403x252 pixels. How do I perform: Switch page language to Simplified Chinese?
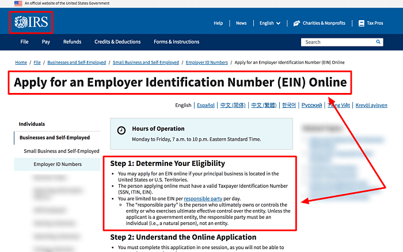tap(233, 105)
